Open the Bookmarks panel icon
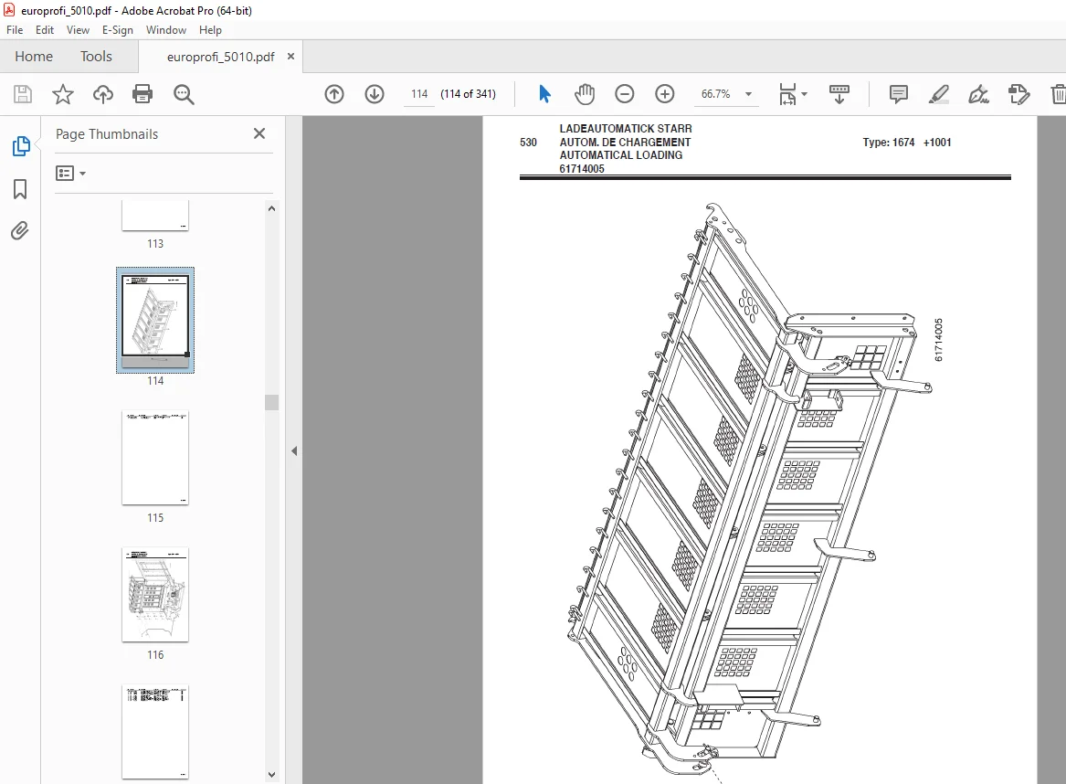Viewport: 1066px width, 784px height. (x=20, y=189)
